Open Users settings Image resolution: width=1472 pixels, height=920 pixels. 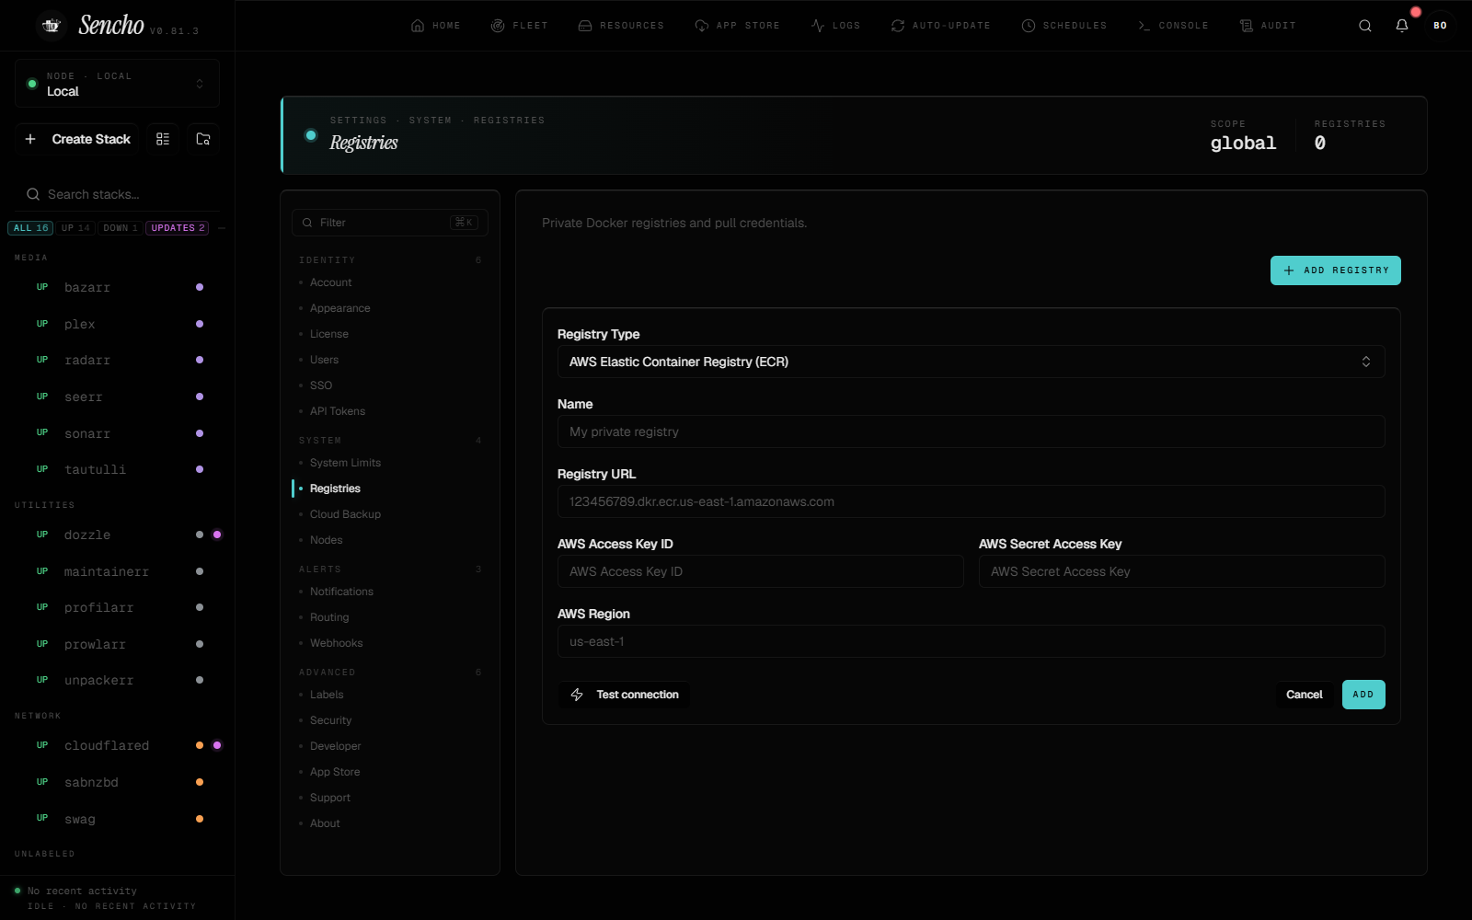390,360
